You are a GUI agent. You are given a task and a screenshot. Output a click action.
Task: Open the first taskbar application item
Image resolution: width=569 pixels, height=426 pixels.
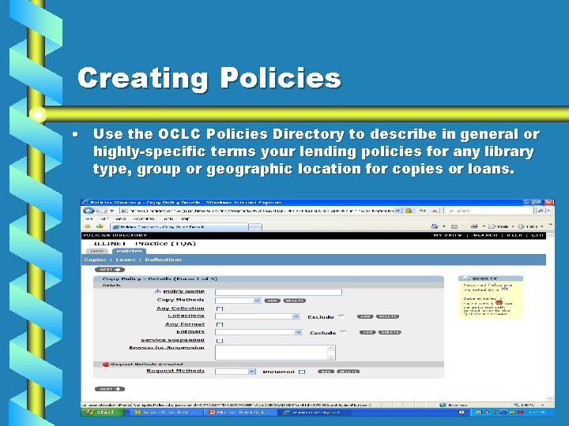click(x=165, y=413)
